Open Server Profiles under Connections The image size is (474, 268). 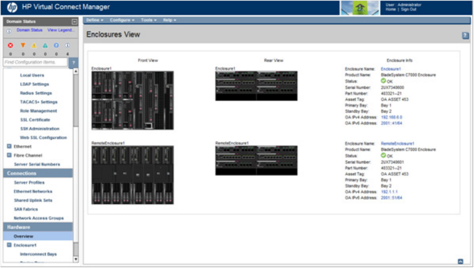(29, 183)
